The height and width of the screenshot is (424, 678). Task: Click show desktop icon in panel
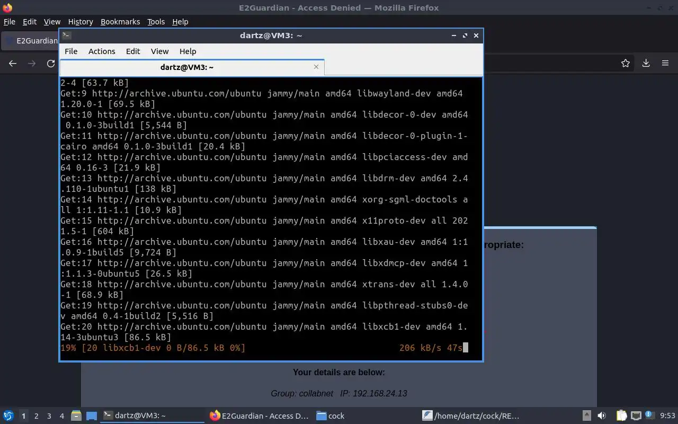pos(92,416)
